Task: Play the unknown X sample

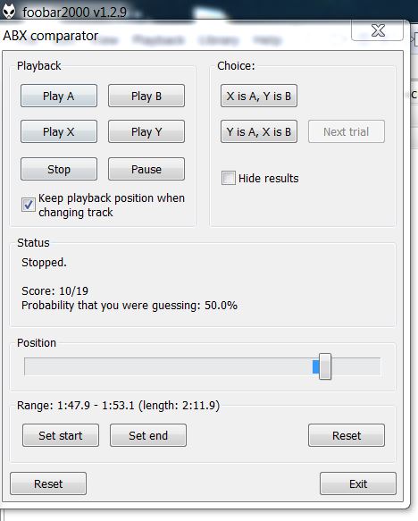Action: 59,131
